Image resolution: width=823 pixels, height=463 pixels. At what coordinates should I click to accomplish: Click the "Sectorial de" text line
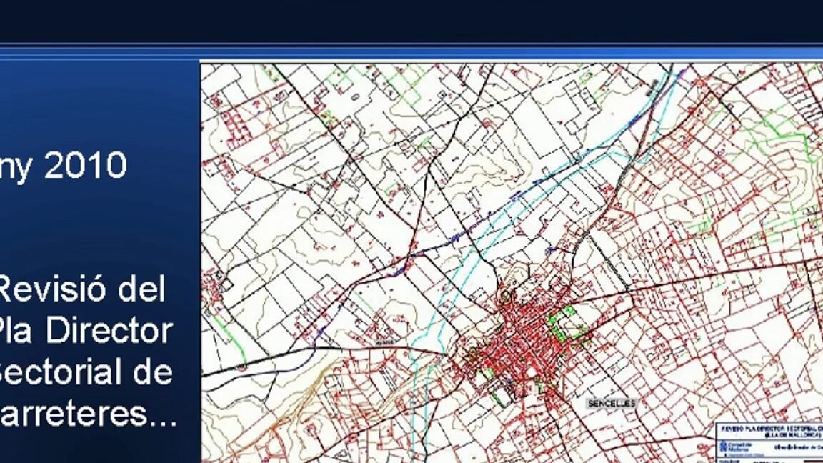coord(86,372)
